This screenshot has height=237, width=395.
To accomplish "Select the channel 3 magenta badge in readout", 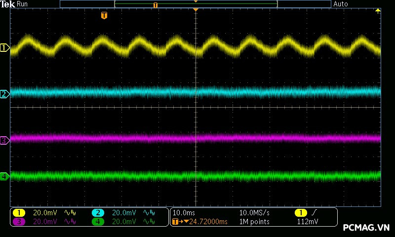I will 19,222.
